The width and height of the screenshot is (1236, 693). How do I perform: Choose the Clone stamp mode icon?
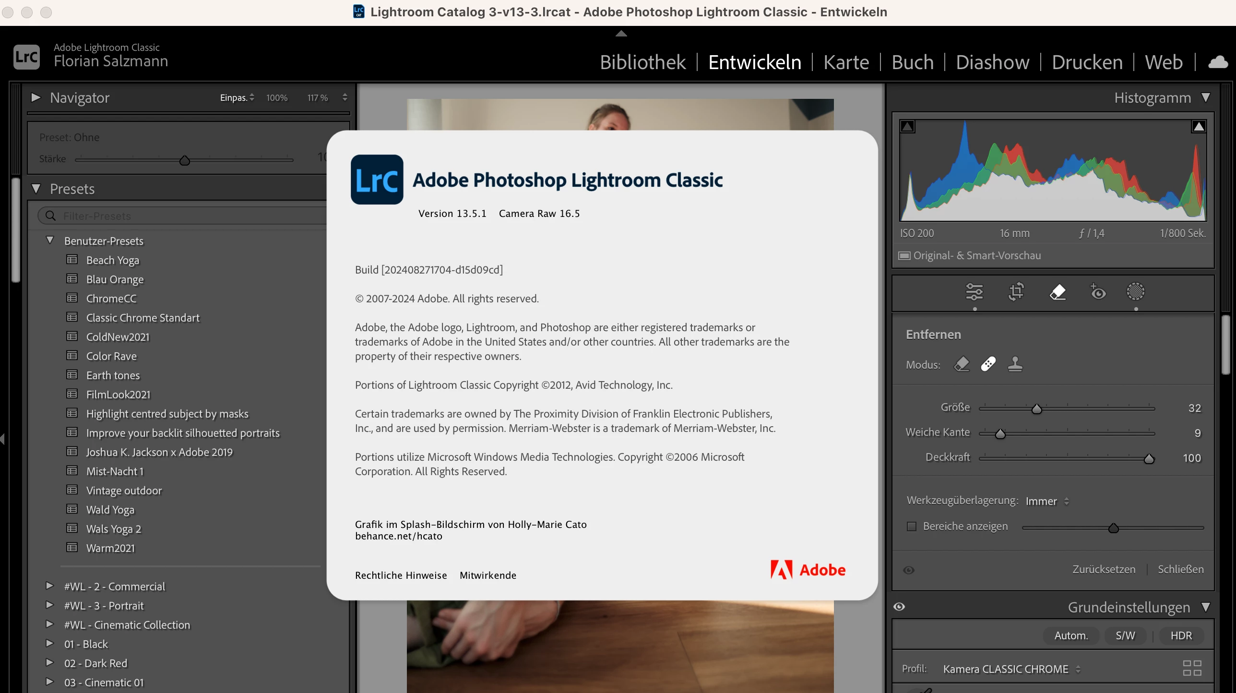pos(1015,364)
